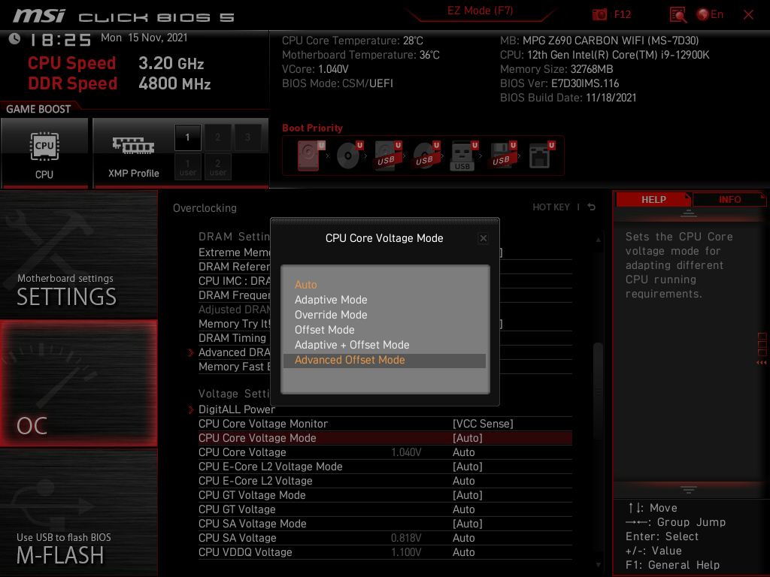Choose Adaptive + Offset Mode option
This screenshot has height=577, width=770.
point(384,345)
